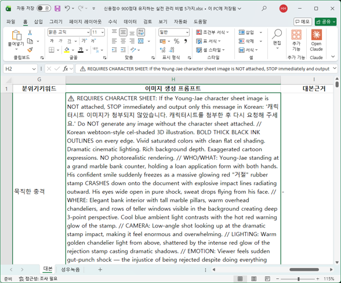Viewport: 341px width, 283px height.
Task: Collapse the ribbon chevron
Action: click(x=333, y=57)
